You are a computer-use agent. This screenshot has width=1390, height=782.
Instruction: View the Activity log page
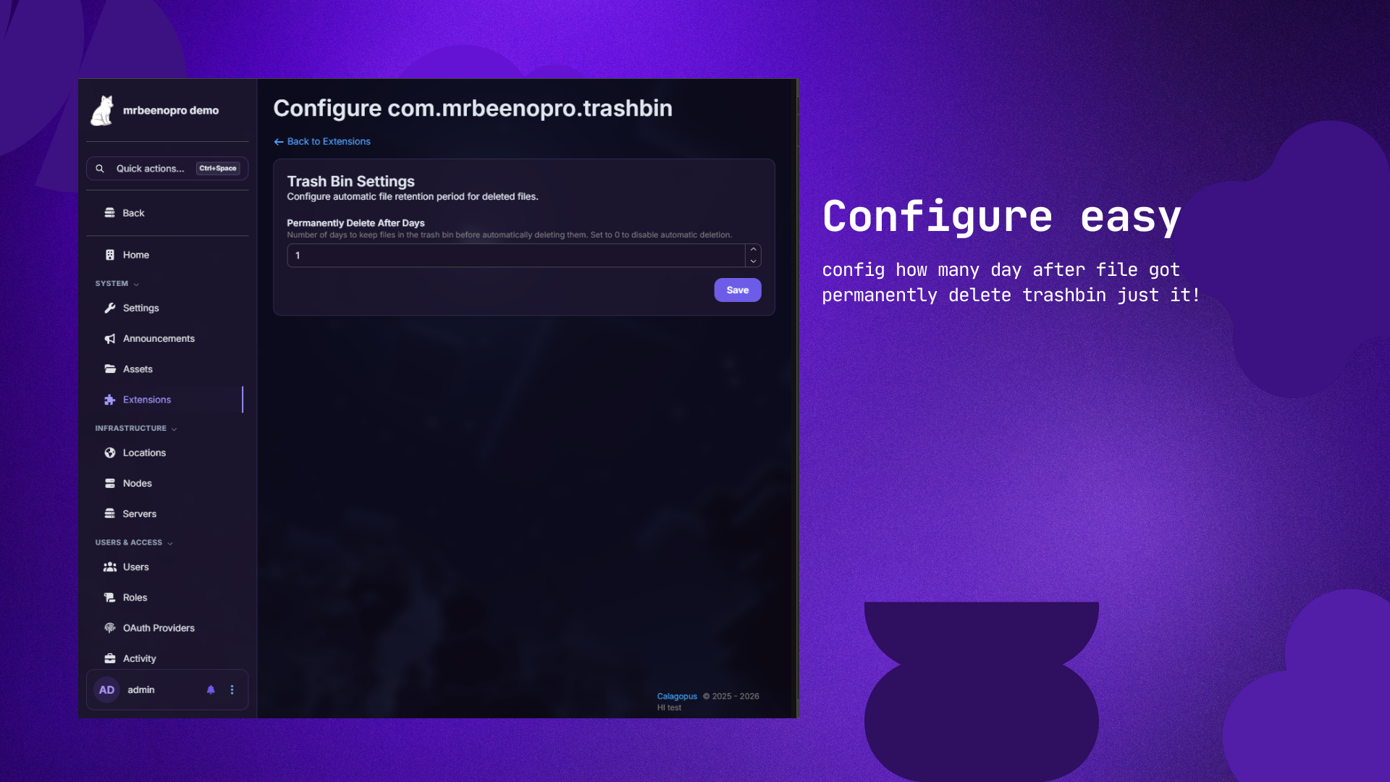point(167,658)
